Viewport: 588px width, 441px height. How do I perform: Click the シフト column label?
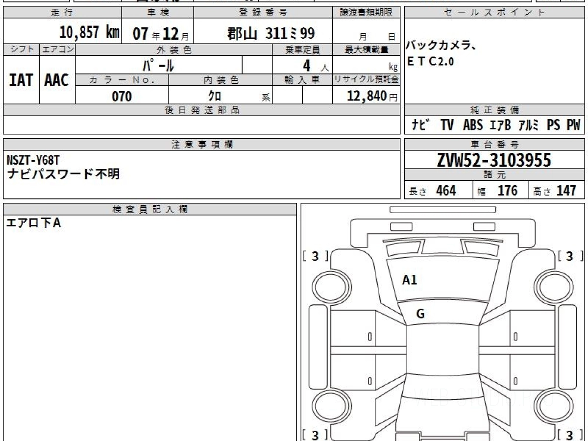click(21, 49)
